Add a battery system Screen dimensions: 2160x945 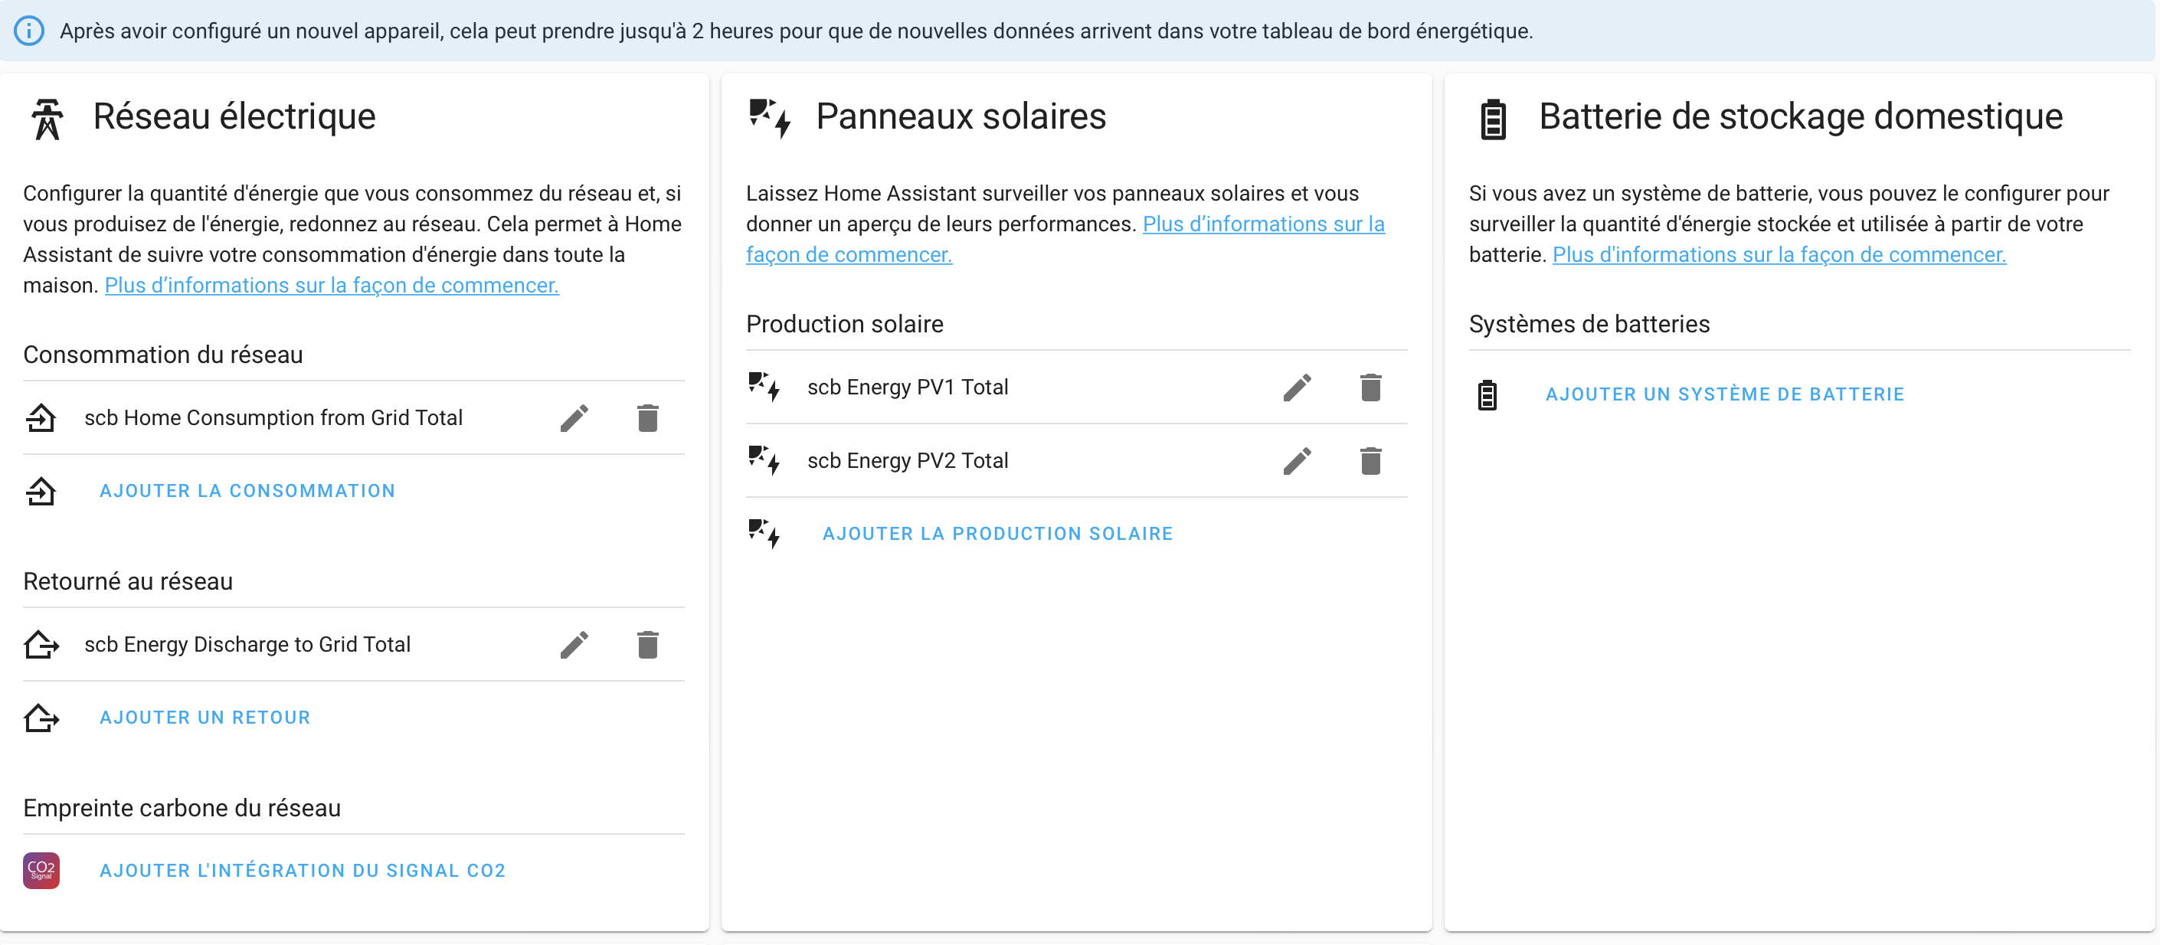click(1724, 394)
